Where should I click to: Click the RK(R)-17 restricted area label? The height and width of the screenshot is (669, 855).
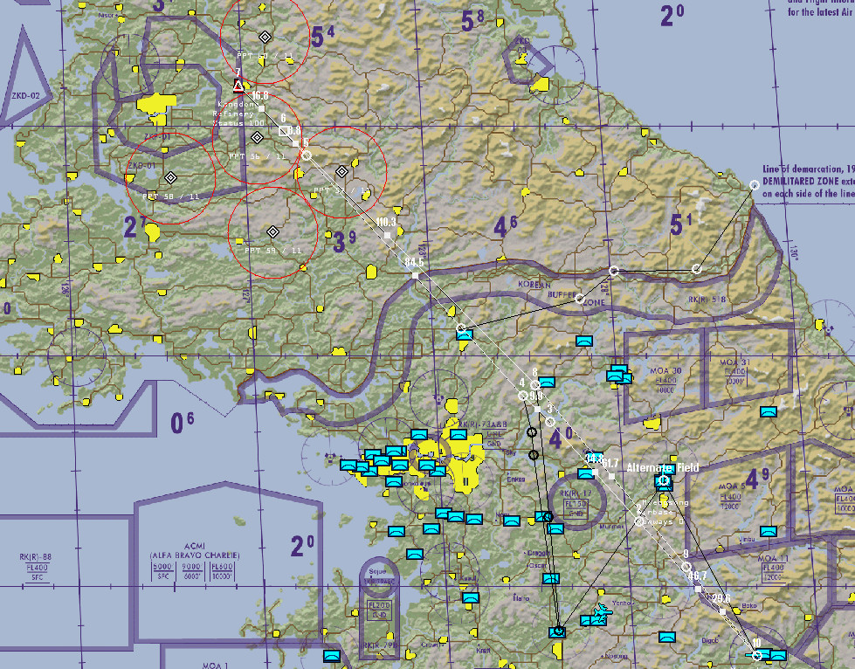point(576,494)
